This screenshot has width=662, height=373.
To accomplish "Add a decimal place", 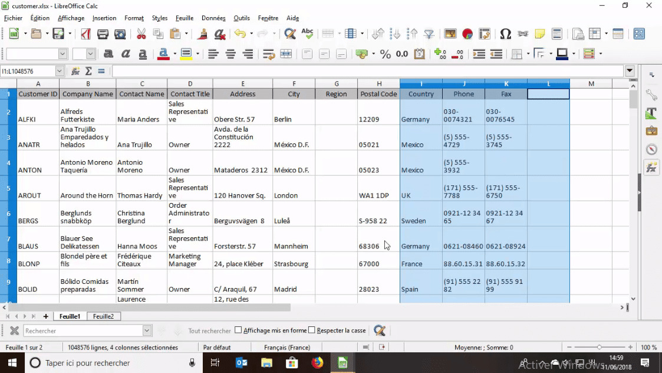I will point(440,54).
